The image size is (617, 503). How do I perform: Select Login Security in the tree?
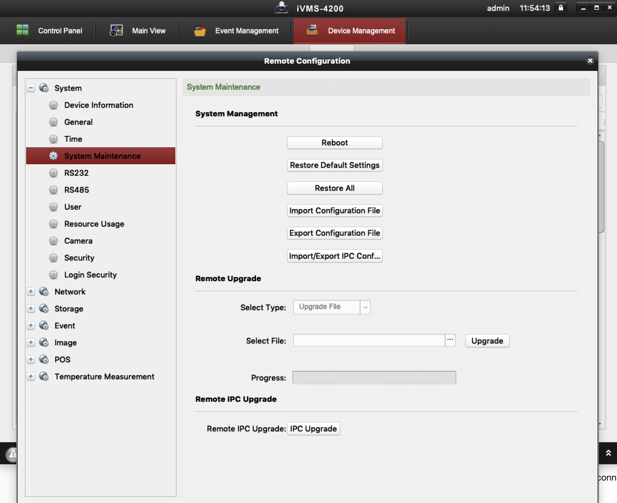(x=90, y=275)
